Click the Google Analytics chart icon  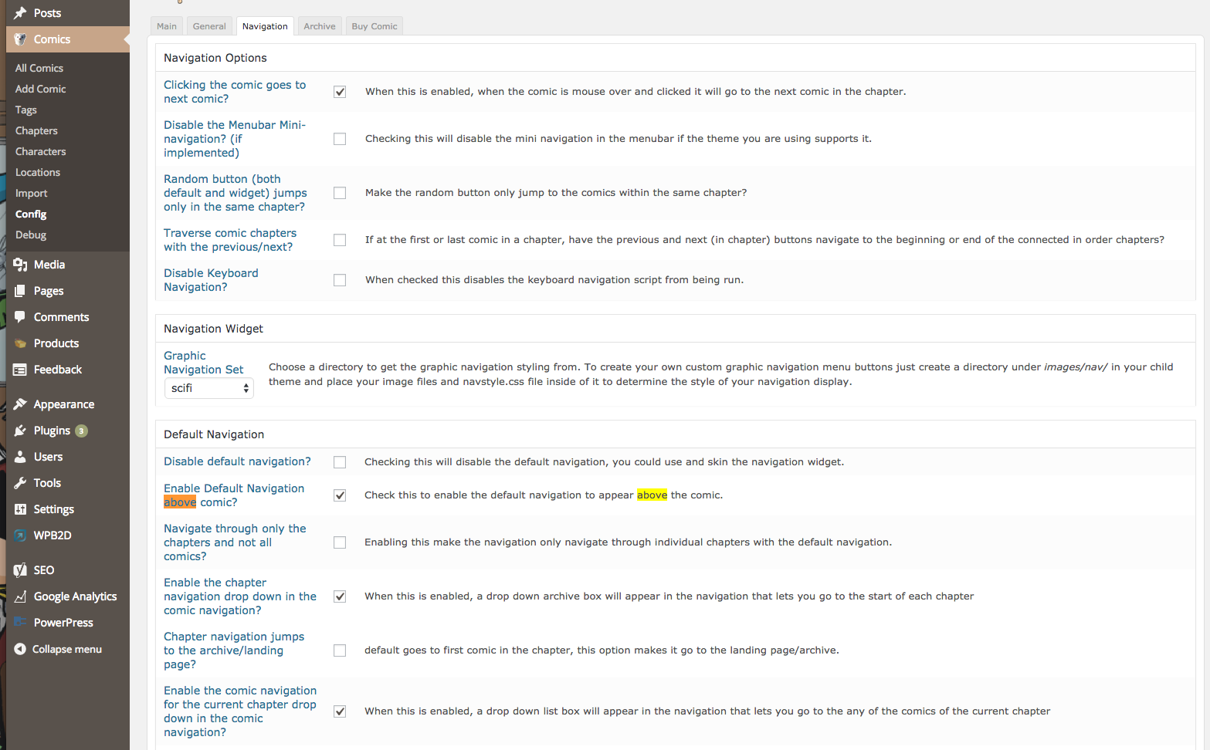coord(20,596)
